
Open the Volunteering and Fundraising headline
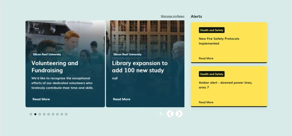(x=55, y=67)
